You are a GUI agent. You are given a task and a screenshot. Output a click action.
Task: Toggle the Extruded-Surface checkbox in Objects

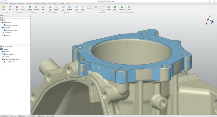(x=5, y=30)
